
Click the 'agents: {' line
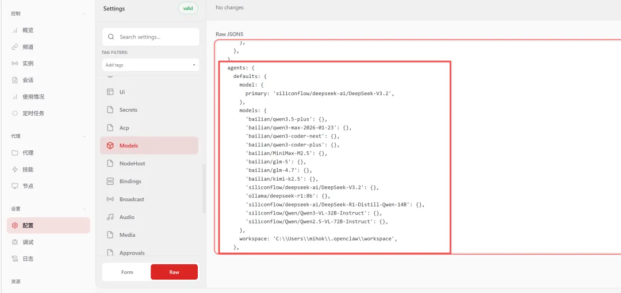[x=242, y=68]
